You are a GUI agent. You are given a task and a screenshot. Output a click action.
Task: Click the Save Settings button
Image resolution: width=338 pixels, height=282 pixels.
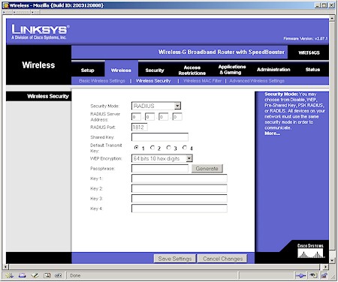point(175,259)
